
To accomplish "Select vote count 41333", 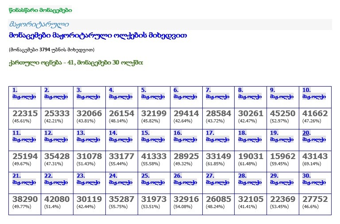I will click(154, 156).
